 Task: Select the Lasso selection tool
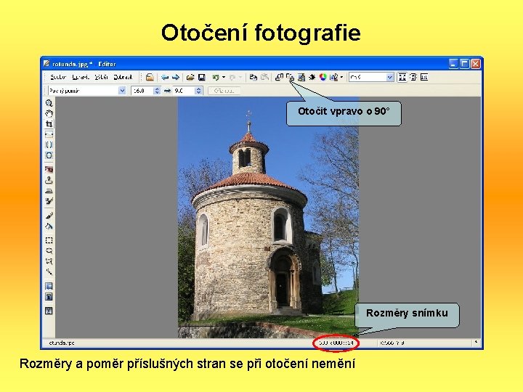coord(49,250)
